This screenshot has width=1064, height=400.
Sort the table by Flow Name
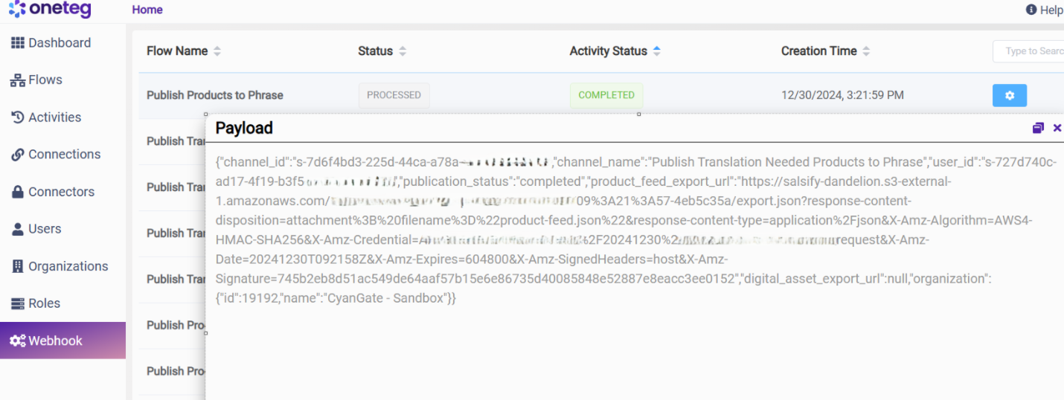pyautogui.click(x=217, y=51)
